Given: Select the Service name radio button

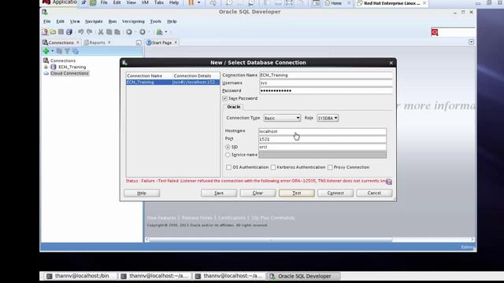Looking at the screenshot, I should click(228, 155).
